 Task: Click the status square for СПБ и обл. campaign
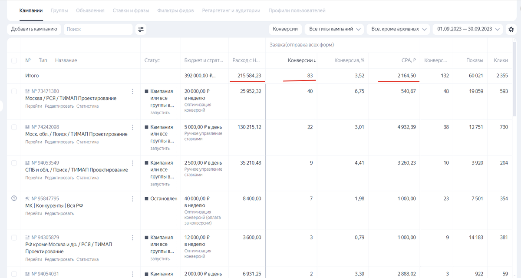pyautogui.click(x=146, y=163)
